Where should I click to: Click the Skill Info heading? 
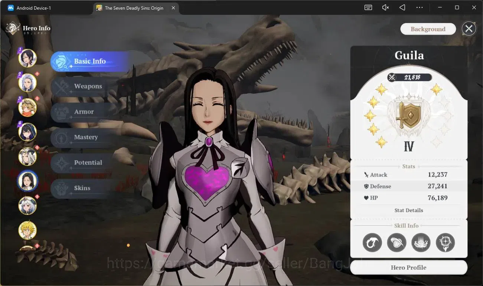coord(407,226)
